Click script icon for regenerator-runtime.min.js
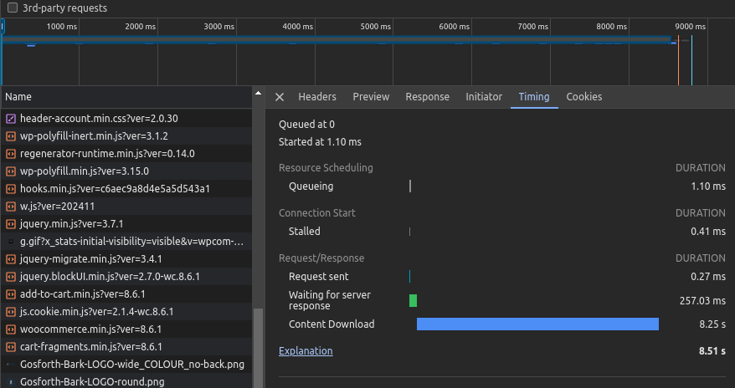 point(11,154)
